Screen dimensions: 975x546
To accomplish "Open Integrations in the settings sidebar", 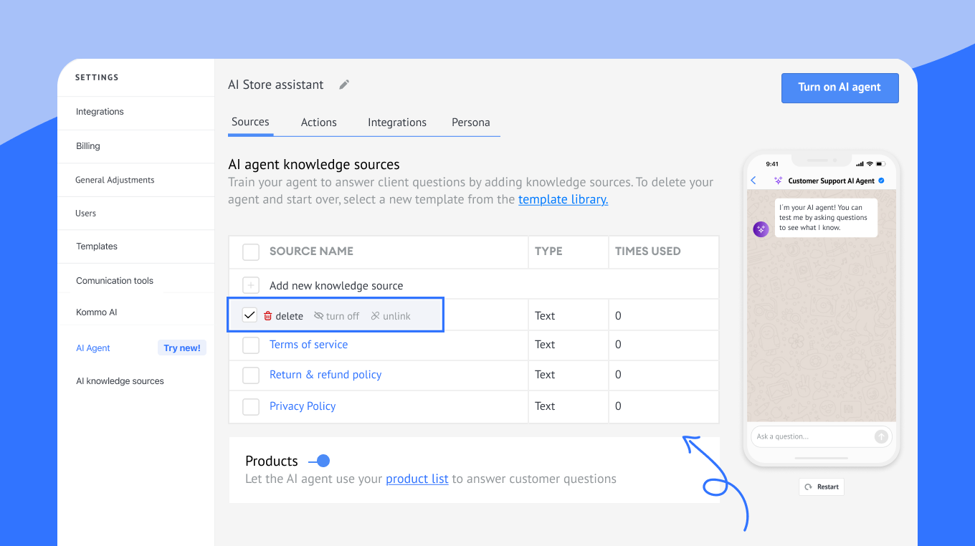I will point(100,112).
